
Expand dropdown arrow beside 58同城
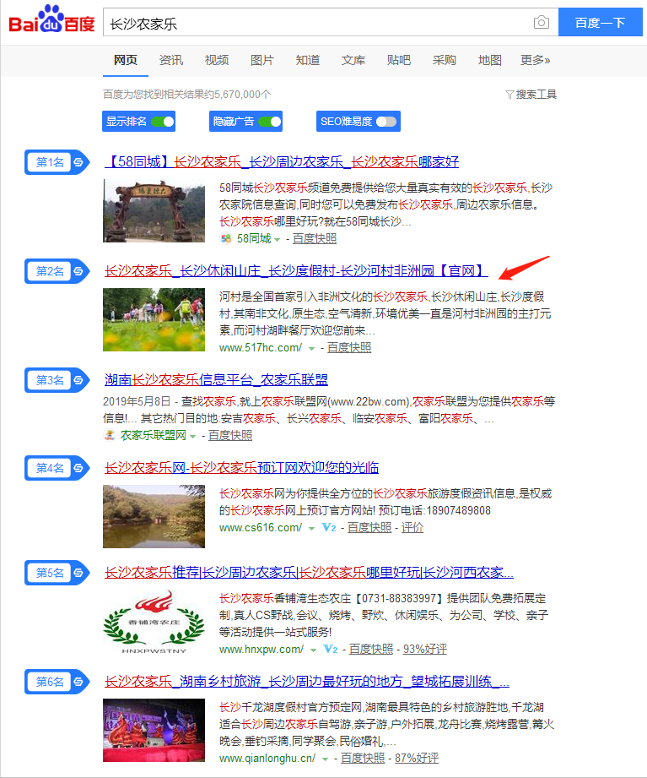pyautogui.click(x=278, y=240)
